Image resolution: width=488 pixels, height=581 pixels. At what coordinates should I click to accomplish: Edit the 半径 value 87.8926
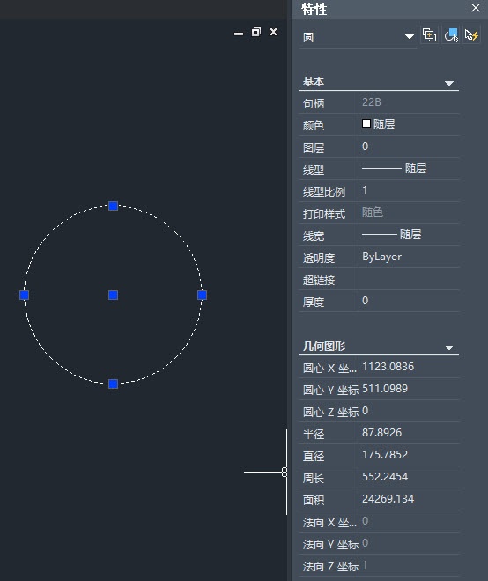click(409, 433)
